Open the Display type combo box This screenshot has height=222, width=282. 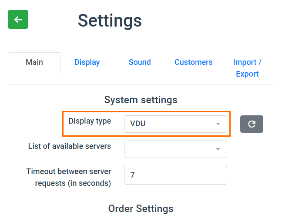pyautogui.click(x=175, y=124)
